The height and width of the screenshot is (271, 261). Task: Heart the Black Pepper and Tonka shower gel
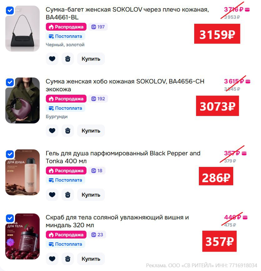(52, 195)
